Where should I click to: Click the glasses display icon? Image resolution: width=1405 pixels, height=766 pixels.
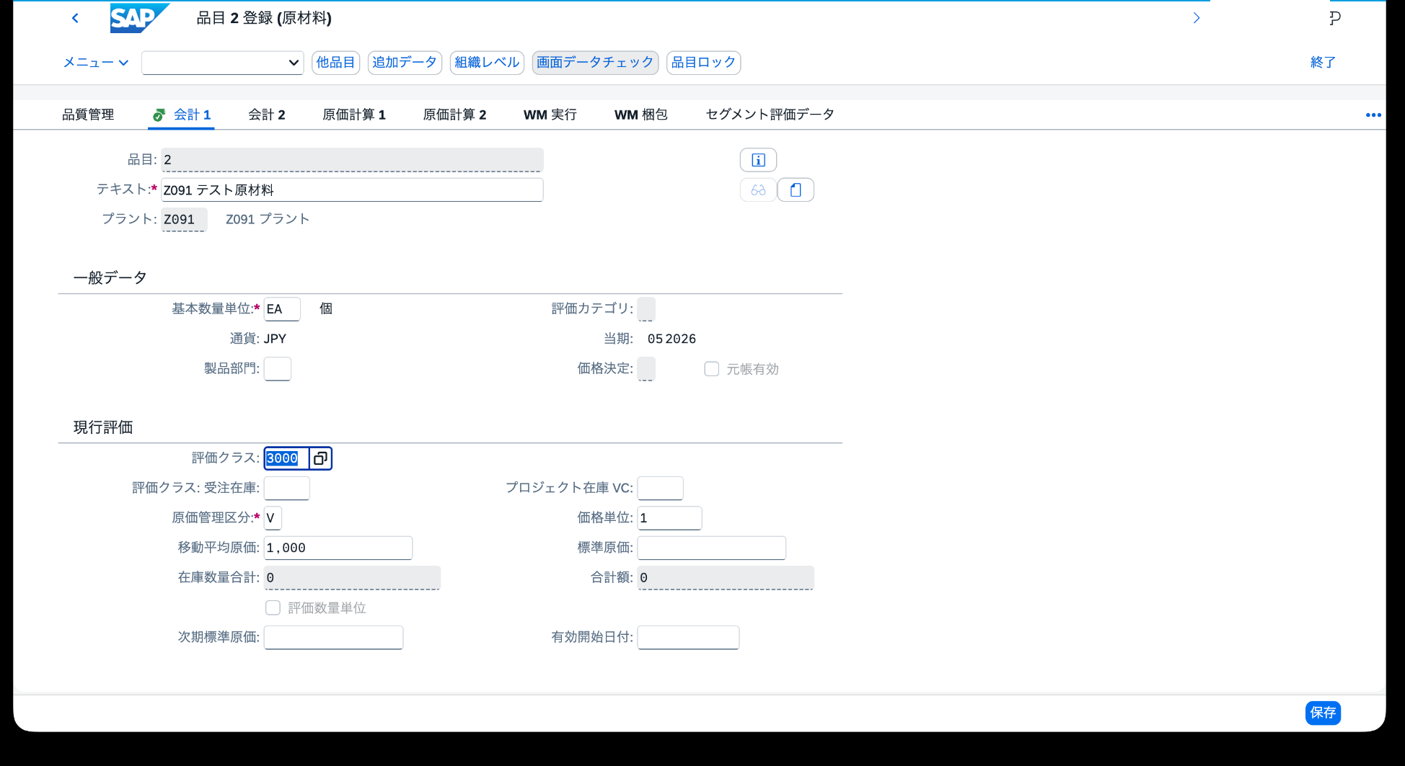[x=758, y=190]
